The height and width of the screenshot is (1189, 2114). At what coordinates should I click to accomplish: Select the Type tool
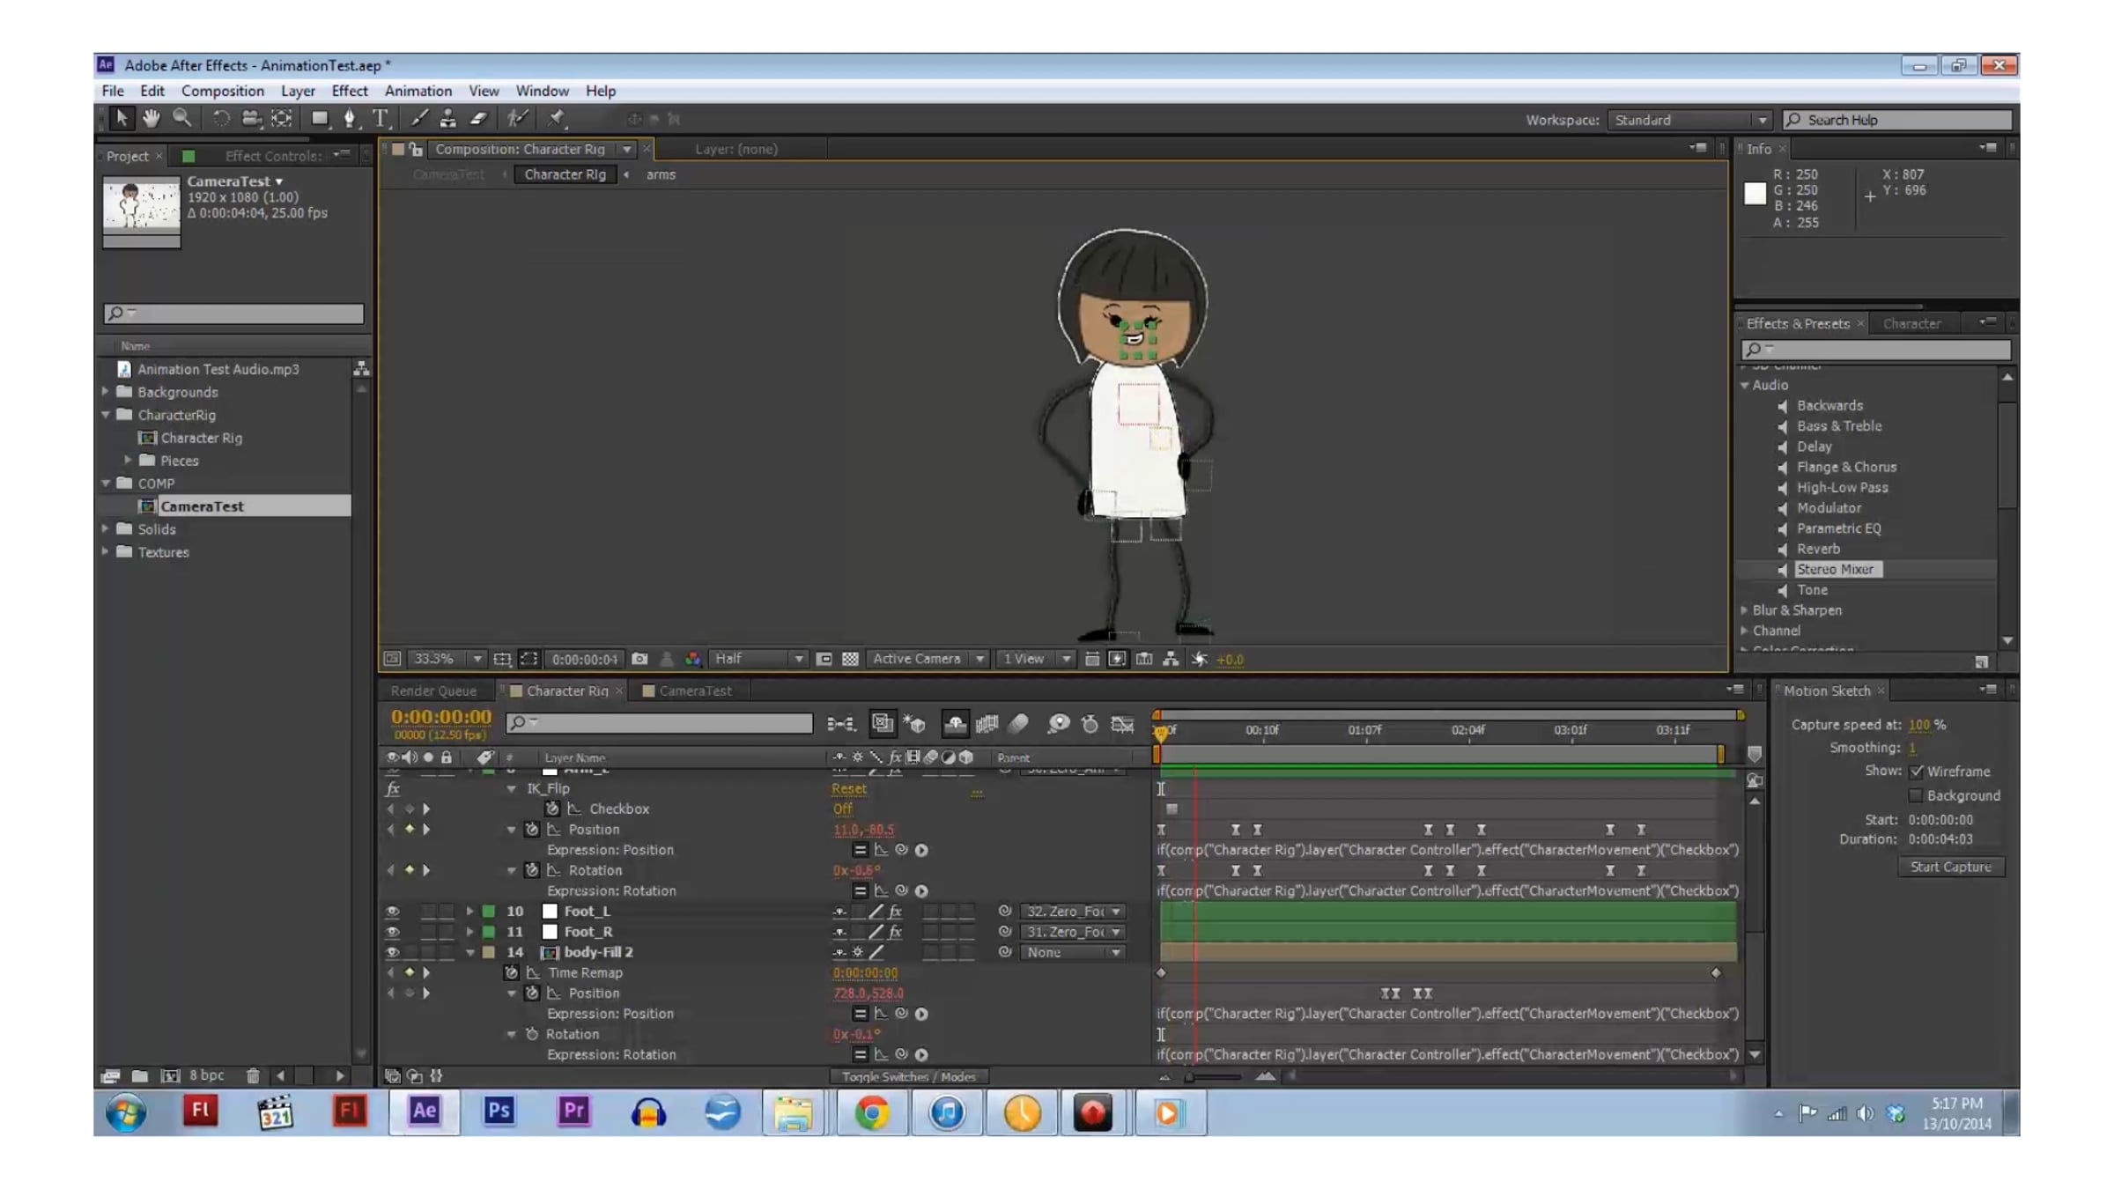pos(381,118)
